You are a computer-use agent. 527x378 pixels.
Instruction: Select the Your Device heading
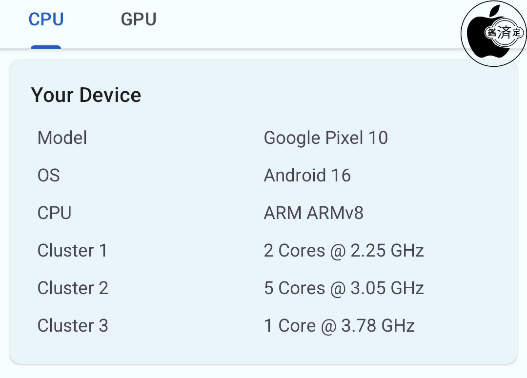click(x=86, y=95)
